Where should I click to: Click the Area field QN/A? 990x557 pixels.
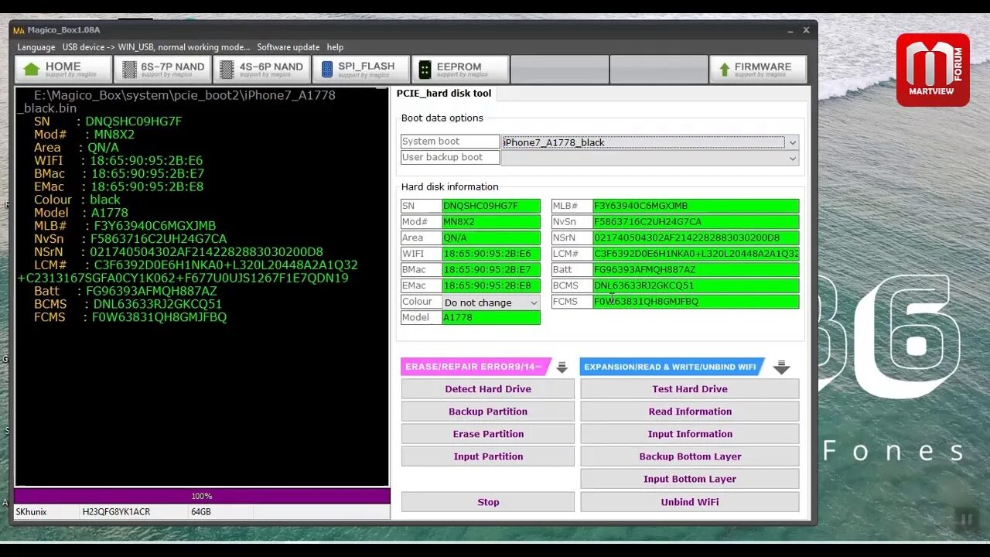point(491,237)
